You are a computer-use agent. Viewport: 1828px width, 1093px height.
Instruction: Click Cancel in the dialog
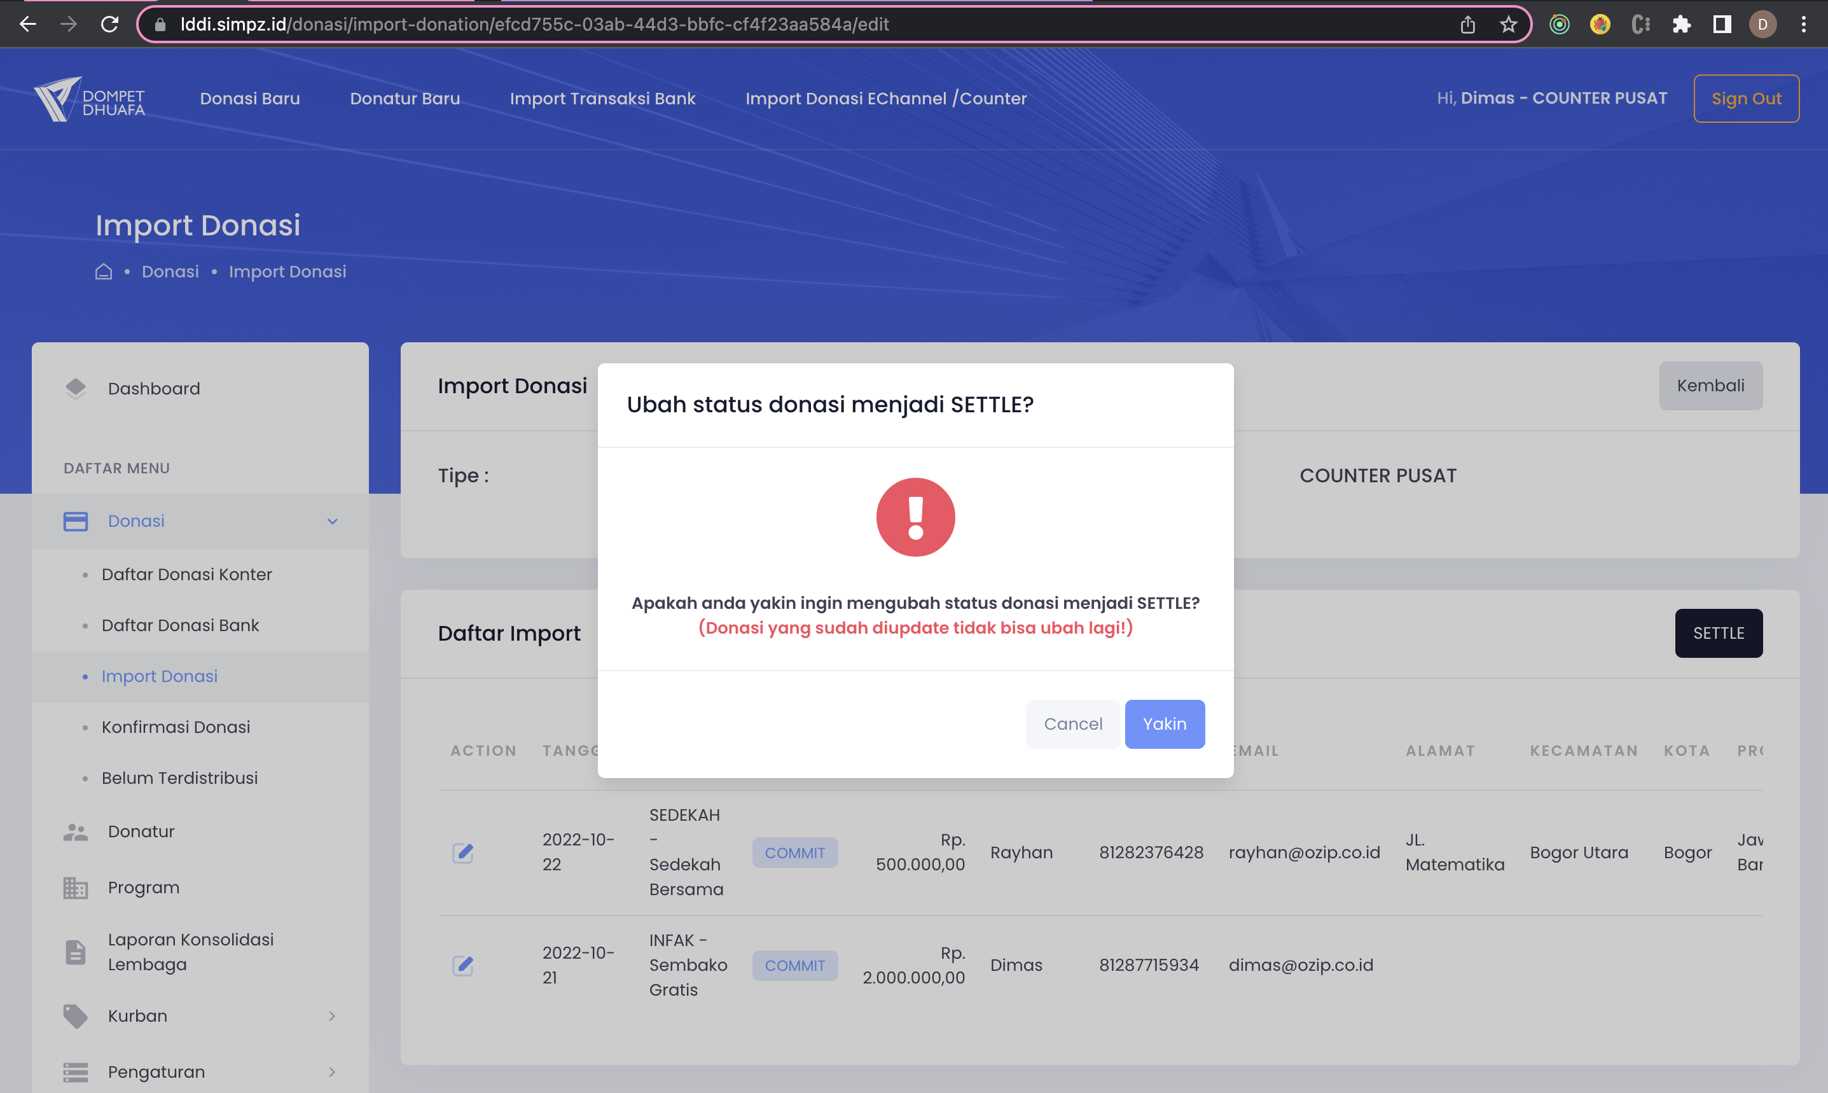1072,724
